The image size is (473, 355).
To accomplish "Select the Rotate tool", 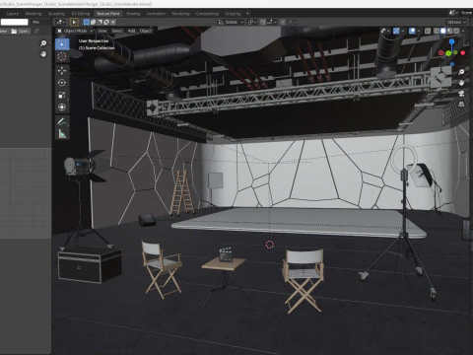I will point(62,83).
